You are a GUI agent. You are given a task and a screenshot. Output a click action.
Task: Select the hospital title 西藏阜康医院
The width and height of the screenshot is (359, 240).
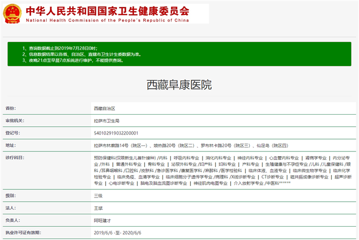[x=179, y=85]
